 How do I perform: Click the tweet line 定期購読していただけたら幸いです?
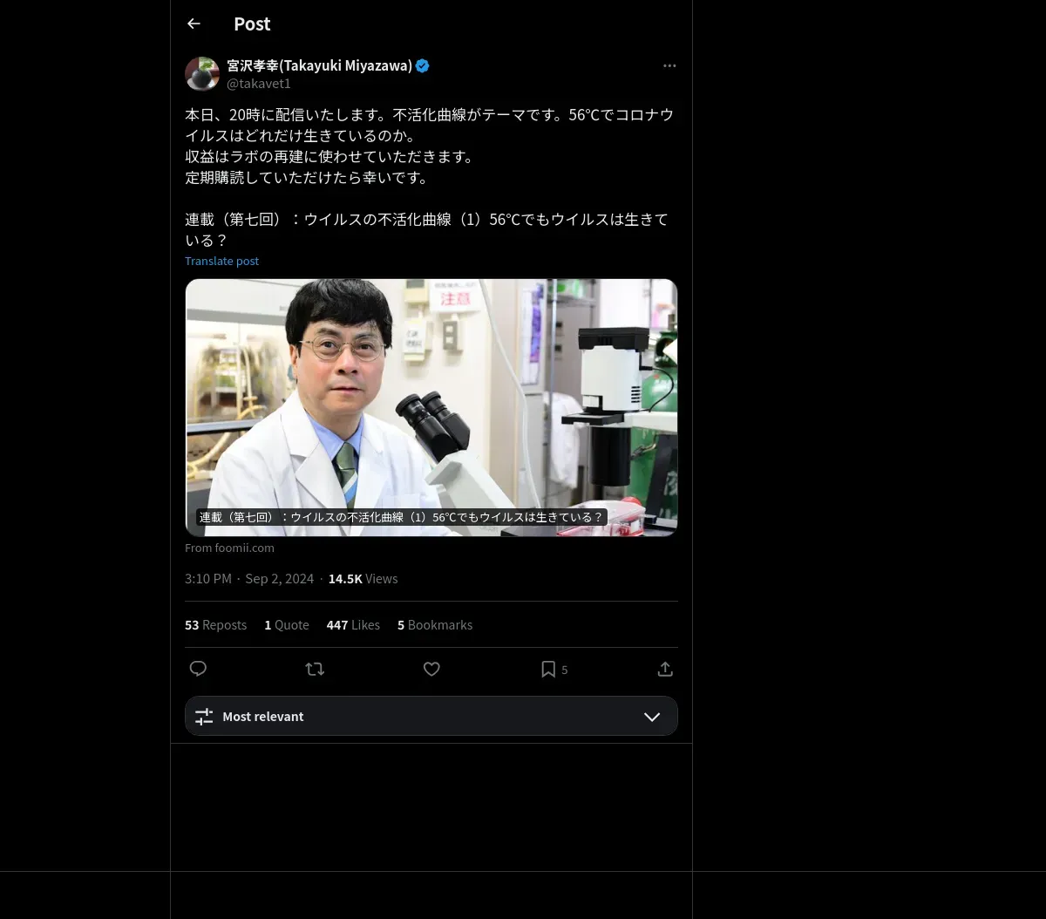[307, 178]
